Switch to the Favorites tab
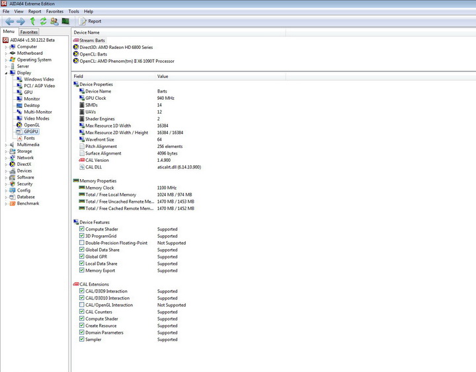The width and height of the screenshot is (476, 372). [29, 32]
